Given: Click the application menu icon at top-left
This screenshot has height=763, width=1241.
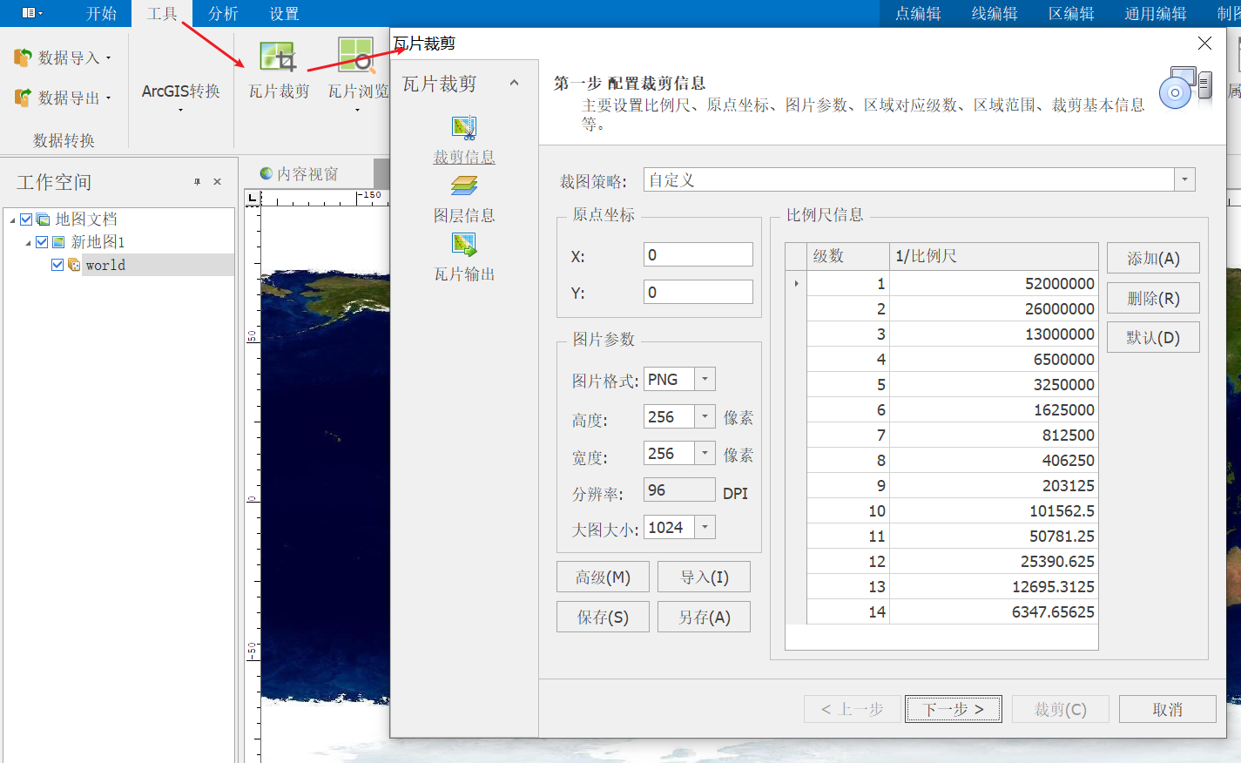Looking at the screenshot, I should click(31, 13).
